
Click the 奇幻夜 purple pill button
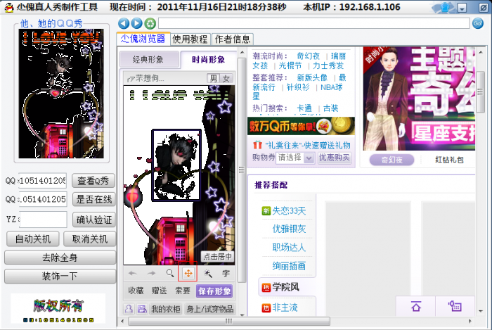[x=392, y=160]
